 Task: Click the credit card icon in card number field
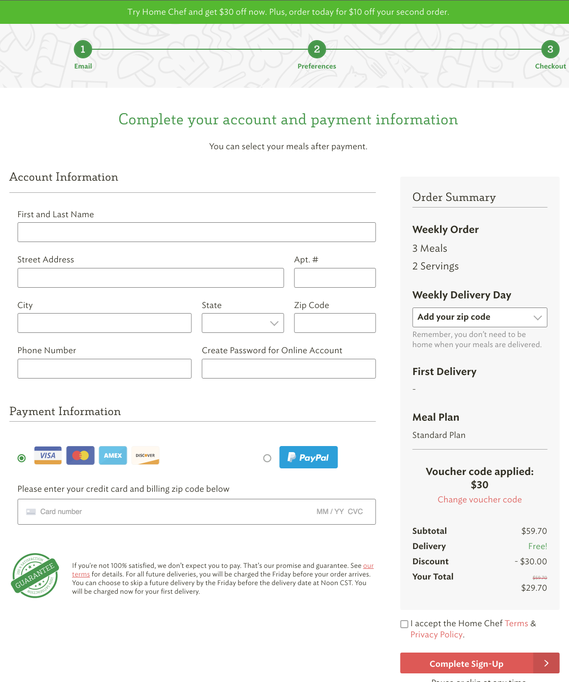click(31, 511)
